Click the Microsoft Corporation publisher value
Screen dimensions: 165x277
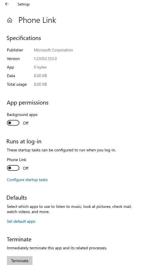click(53, 50)
